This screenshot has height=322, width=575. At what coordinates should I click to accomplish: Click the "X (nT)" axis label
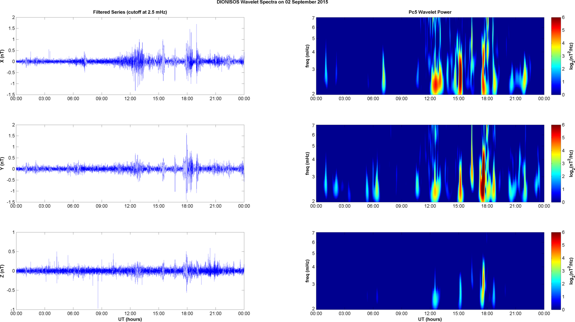[2, 56]
